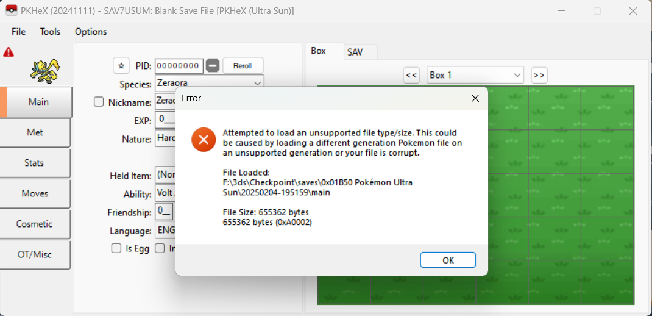Viewport: 652px width, 316px height.
Task: Click the gray genderless icon next to PID
Action: pyautogui.click(x=213, y=66)
